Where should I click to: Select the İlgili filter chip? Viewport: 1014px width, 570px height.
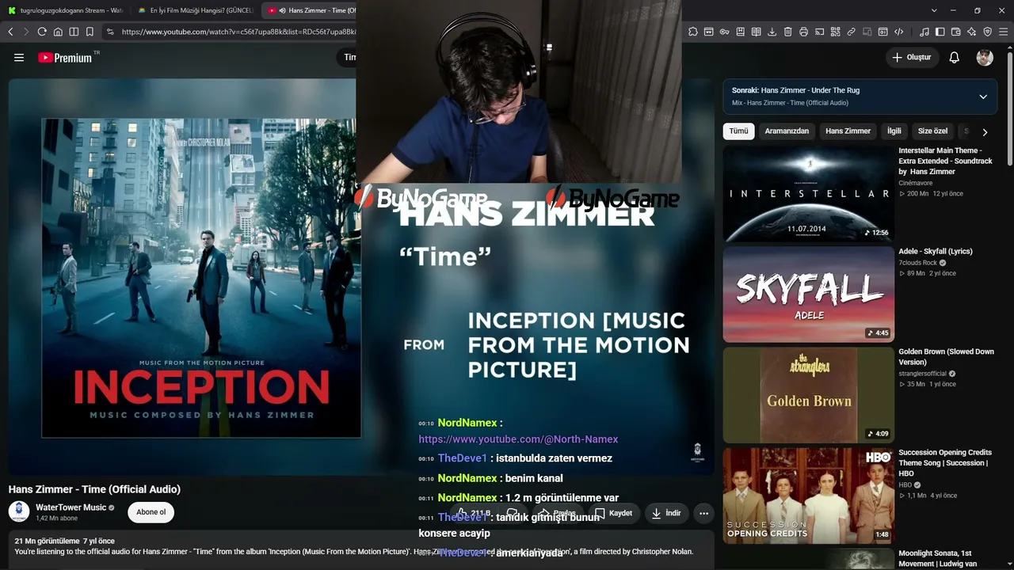(x=894, y=131)
